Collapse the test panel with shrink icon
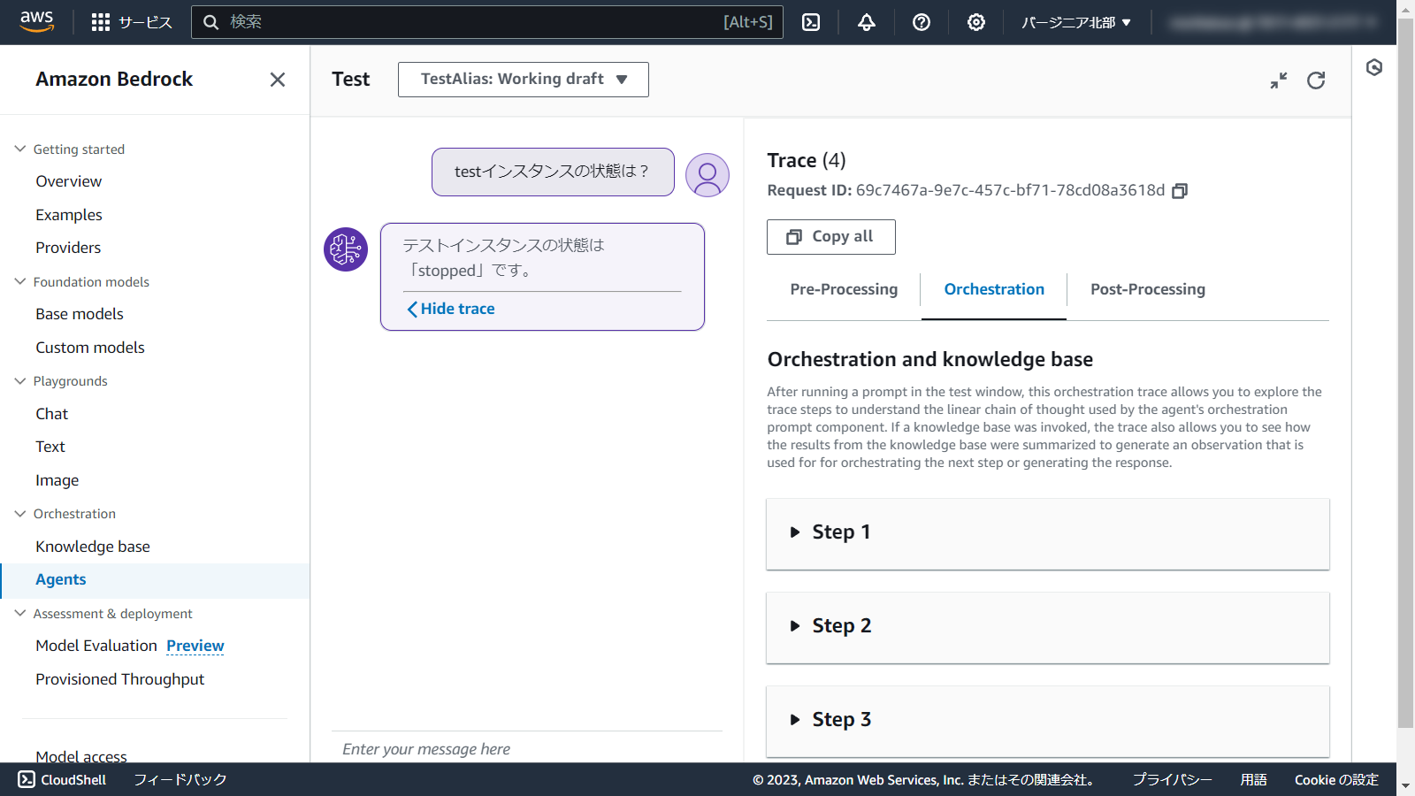The height and width of the screenshot is (796, 1415). (x=1279, y=80)
